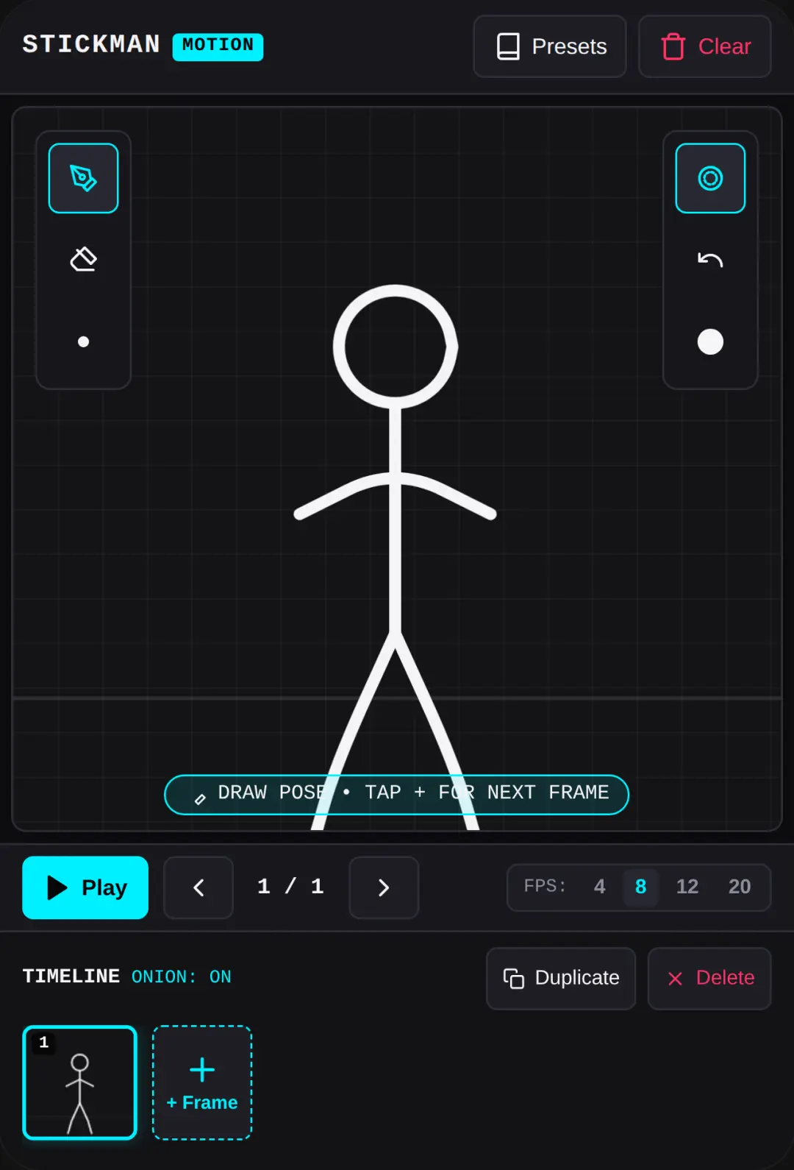
Task: Undo the last stroke
Action: tap(710, 260)
